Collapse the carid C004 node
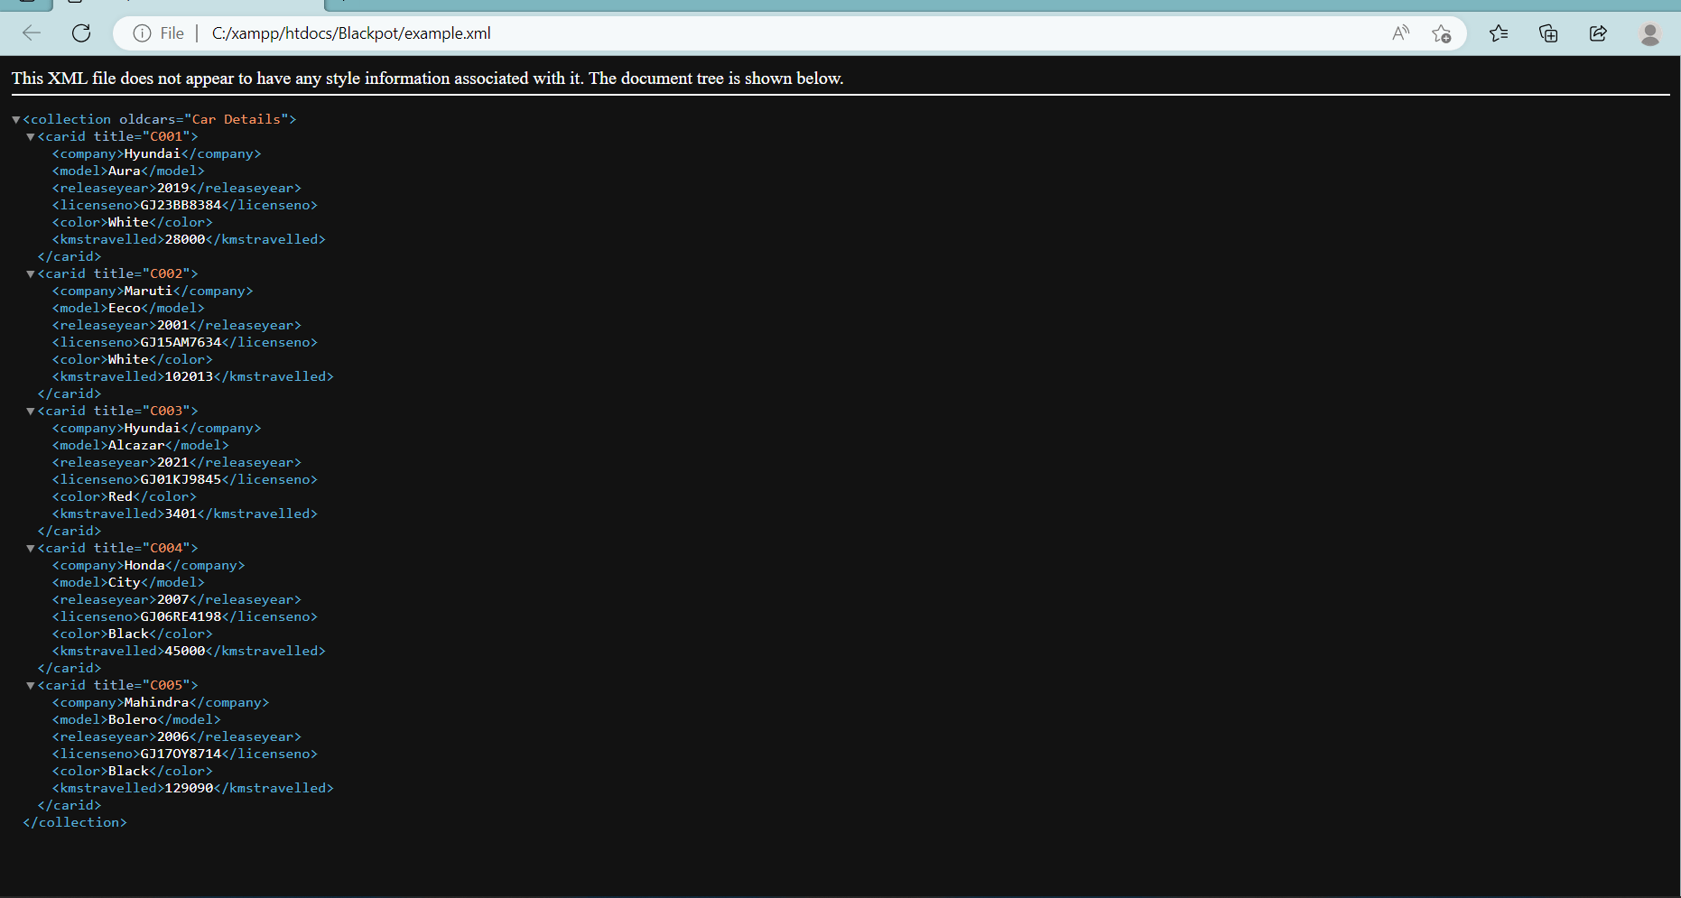Screen dimensions: 1681x898 click(x=31, y=549)
